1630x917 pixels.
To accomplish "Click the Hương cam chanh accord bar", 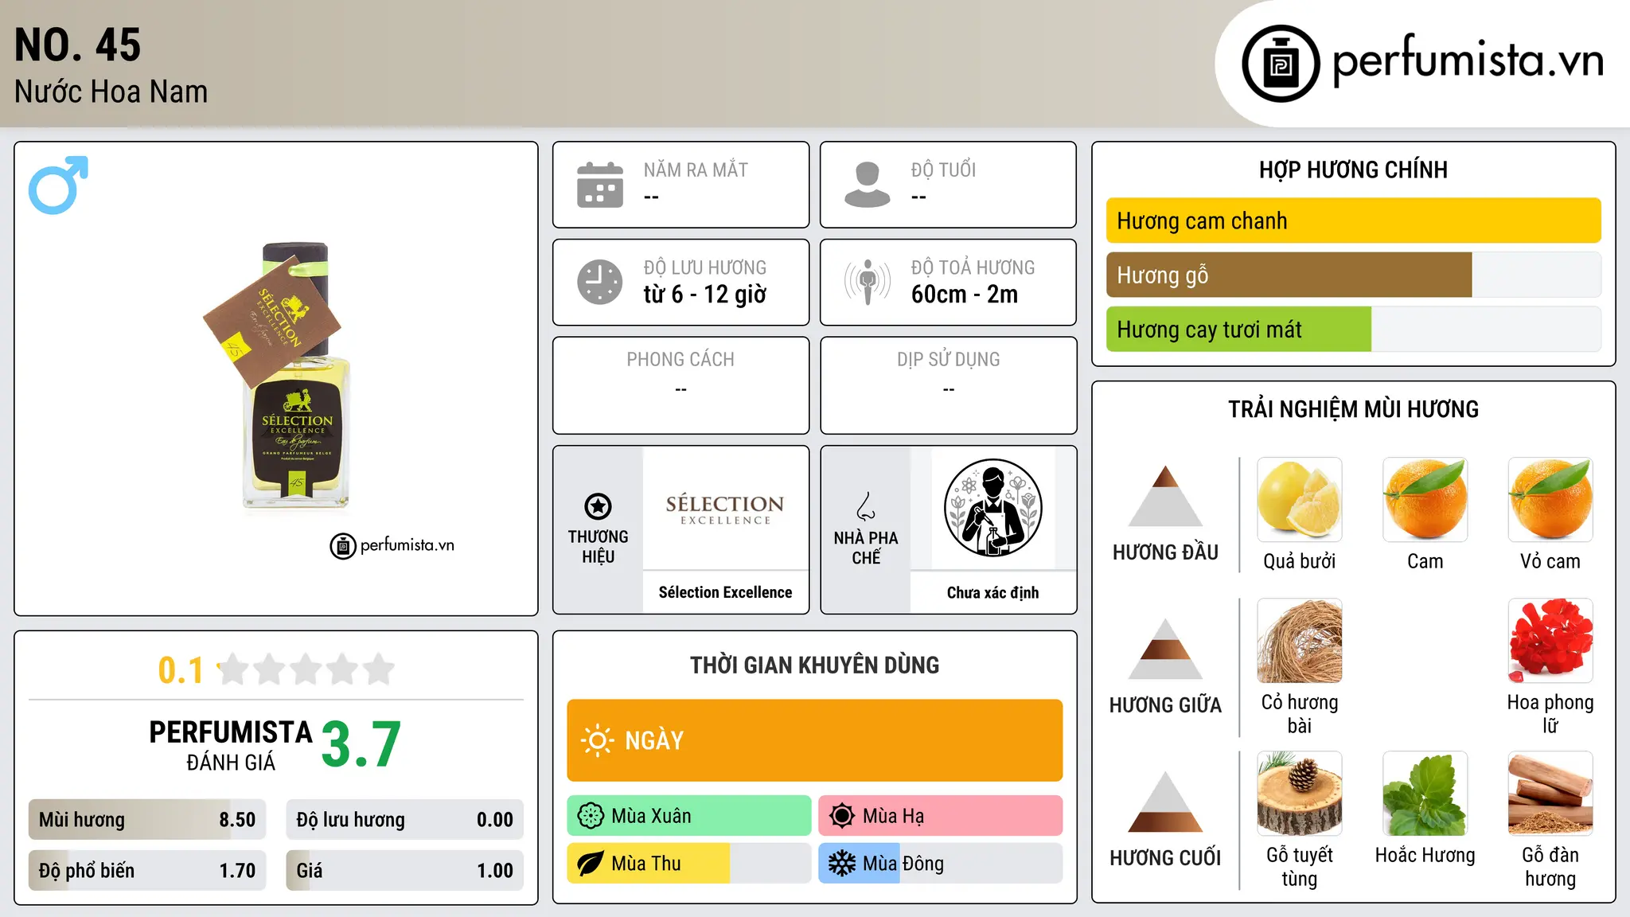I will (x=1353, y=220).
